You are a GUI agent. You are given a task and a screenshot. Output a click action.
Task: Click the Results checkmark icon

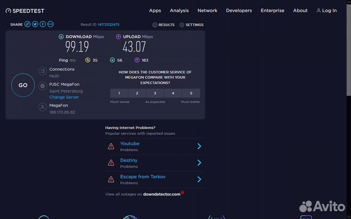155,25
